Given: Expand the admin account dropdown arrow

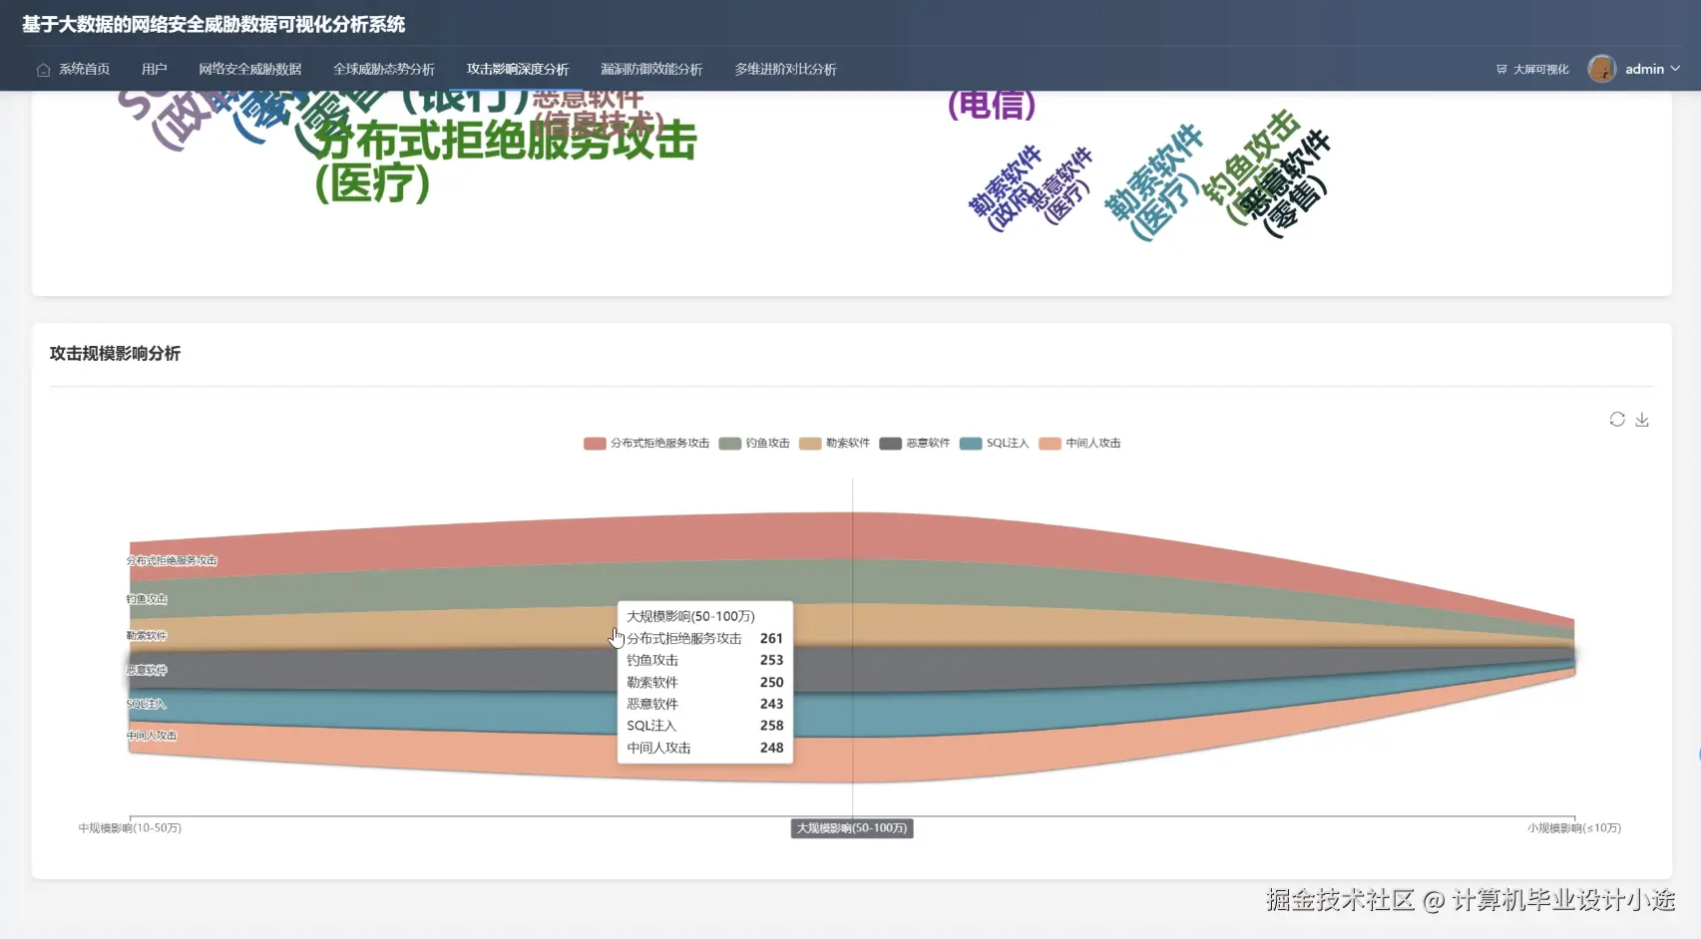Looking at the screenshot, I should coord(1675,69).
